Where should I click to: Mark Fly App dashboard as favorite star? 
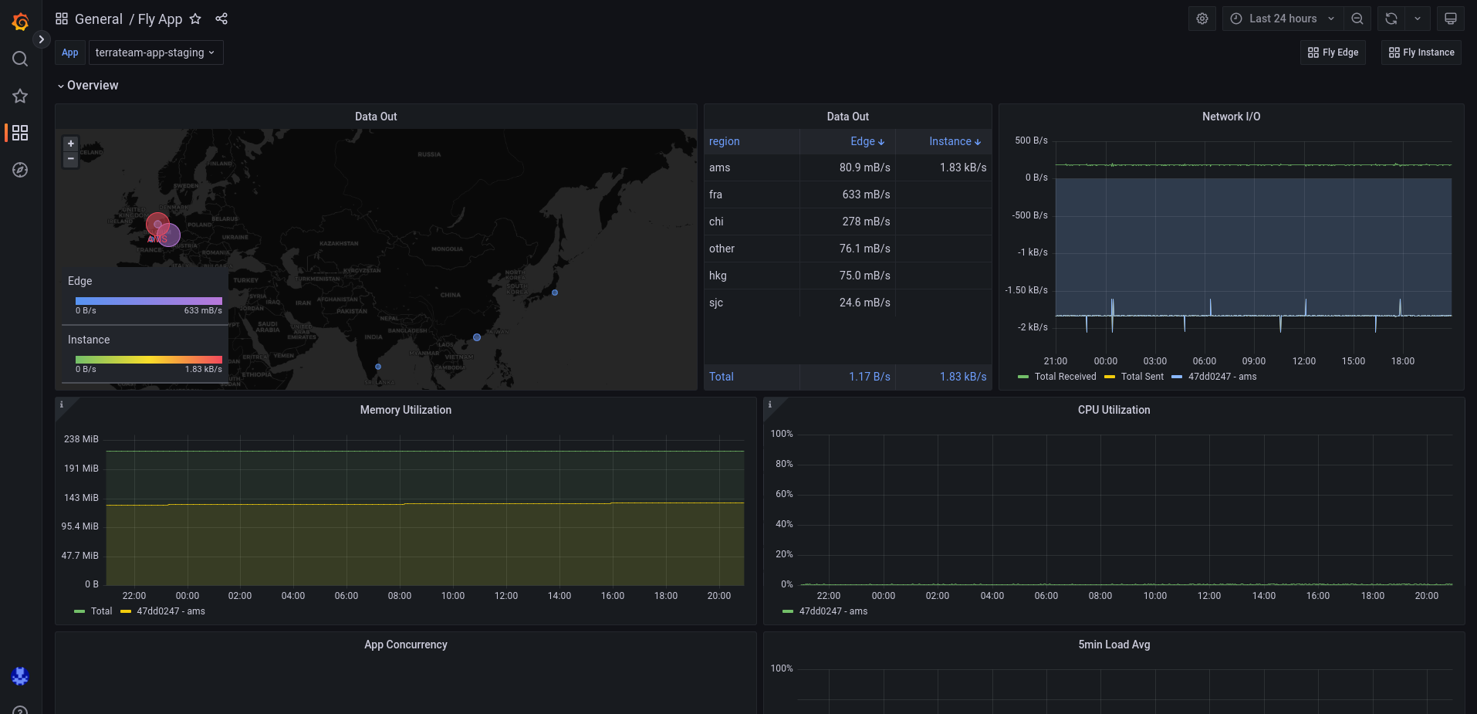(195, 19)
